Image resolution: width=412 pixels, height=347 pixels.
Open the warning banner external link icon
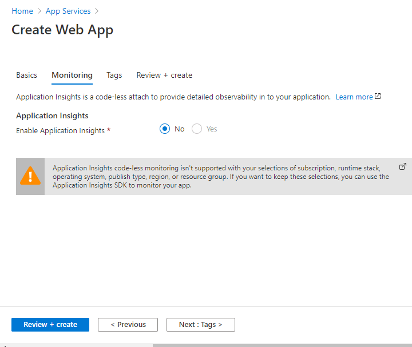tap(402, 167)
